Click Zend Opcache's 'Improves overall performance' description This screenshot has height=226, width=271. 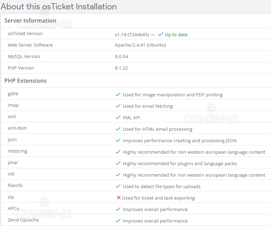[155, 221]
